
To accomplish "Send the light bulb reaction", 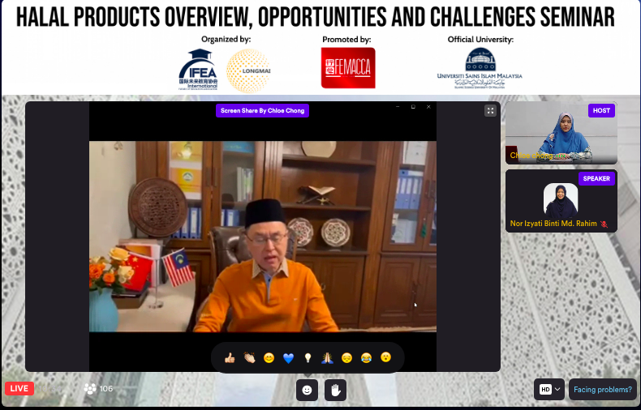I will point(308,358).
